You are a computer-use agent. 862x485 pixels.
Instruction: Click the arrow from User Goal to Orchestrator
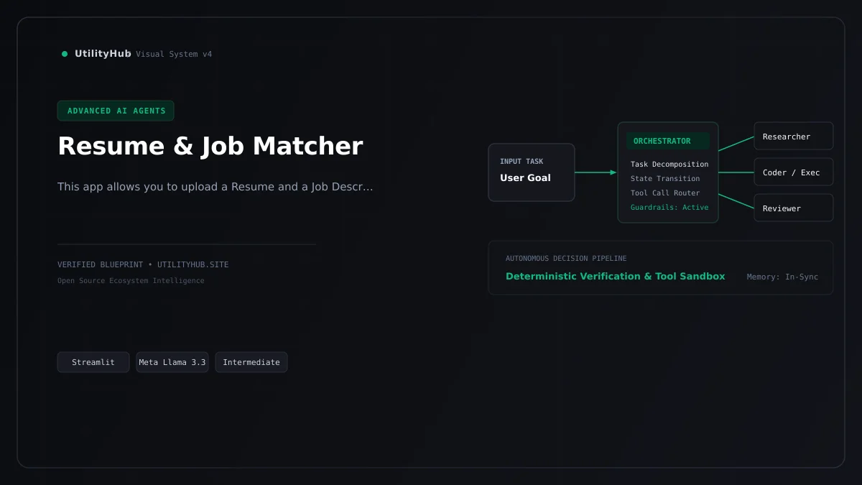click(595, 172)
